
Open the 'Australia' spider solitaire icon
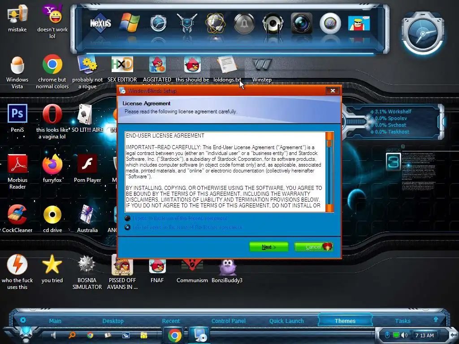pos(87,219)
